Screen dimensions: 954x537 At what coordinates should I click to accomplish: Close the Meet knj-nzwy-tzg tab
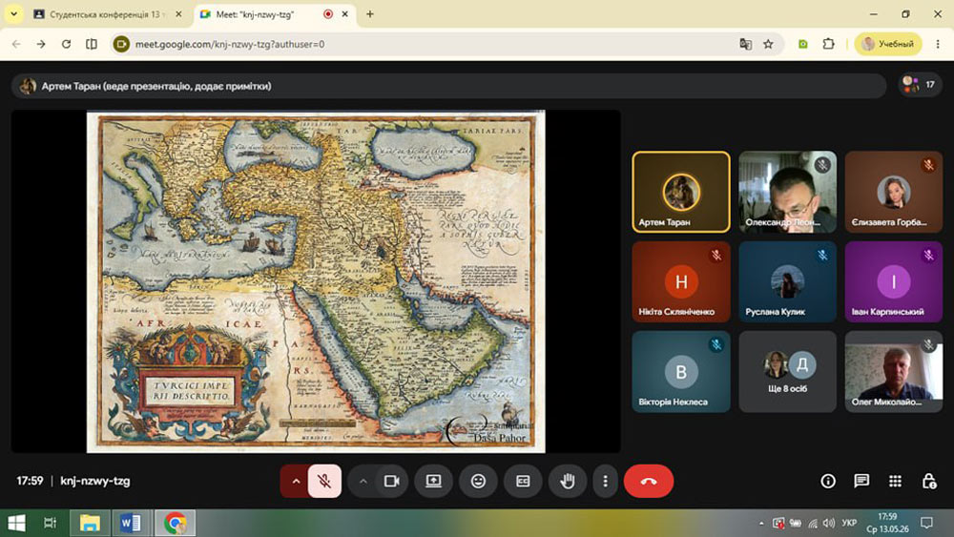pos(345,14)
